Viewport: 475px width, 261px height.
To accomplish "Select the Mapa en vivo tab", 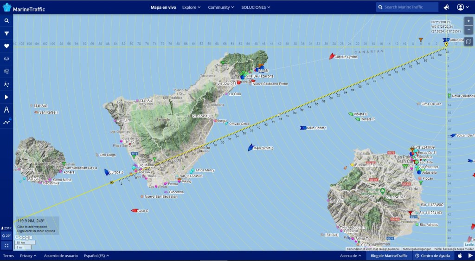I will [163, 7].
